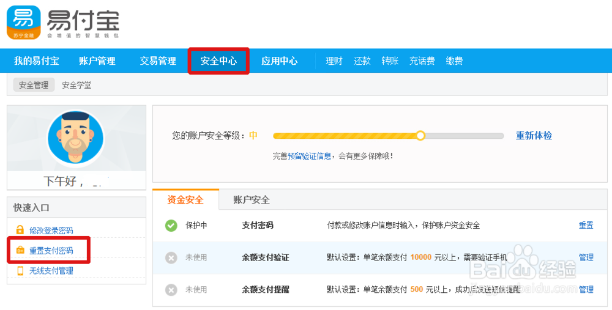Click 重置支付密码 in quick entry
Viewport: 612px width, 310px height.
[x=51, y=250]
